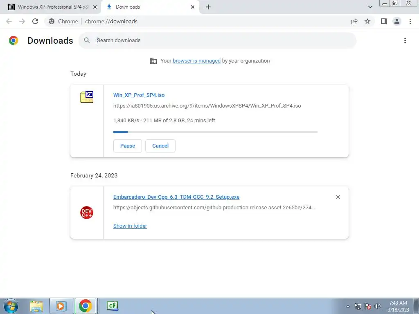
Task: Reload the downloads page
Action: pos(35,21)
